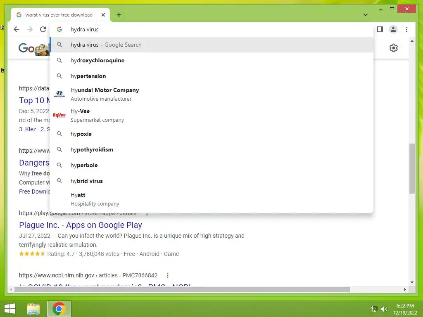Go back with the browser back arrow
This screenshot has height=317, width=423.
point(17,29)
